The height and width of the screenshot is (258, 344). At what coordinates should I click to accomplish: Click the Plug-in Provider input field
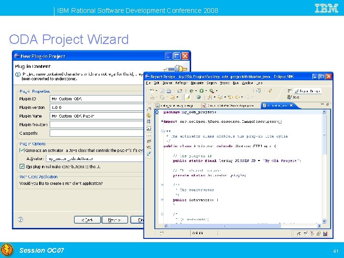click(97, 124)
